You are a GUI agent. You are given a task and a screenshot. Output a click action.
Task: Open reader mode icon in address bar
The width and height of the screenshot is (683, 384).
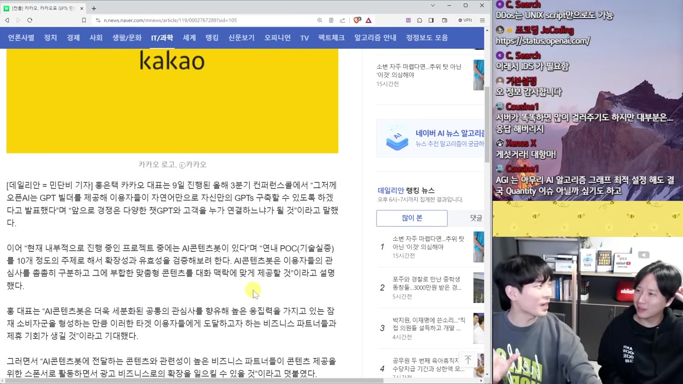coord(331,20)
